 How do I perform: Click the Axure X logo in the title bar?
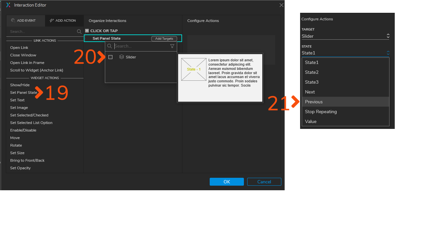8,5
